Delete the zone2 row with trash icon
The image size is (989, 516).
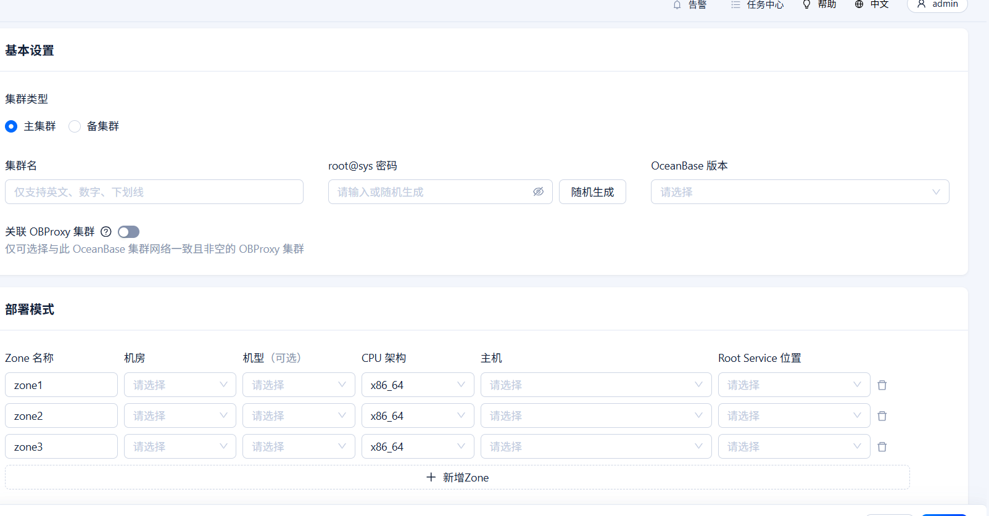click(882, 416)
